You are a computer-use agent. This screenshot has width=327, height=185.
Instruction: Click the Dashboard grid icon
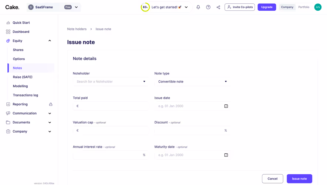tap(8, 32)
